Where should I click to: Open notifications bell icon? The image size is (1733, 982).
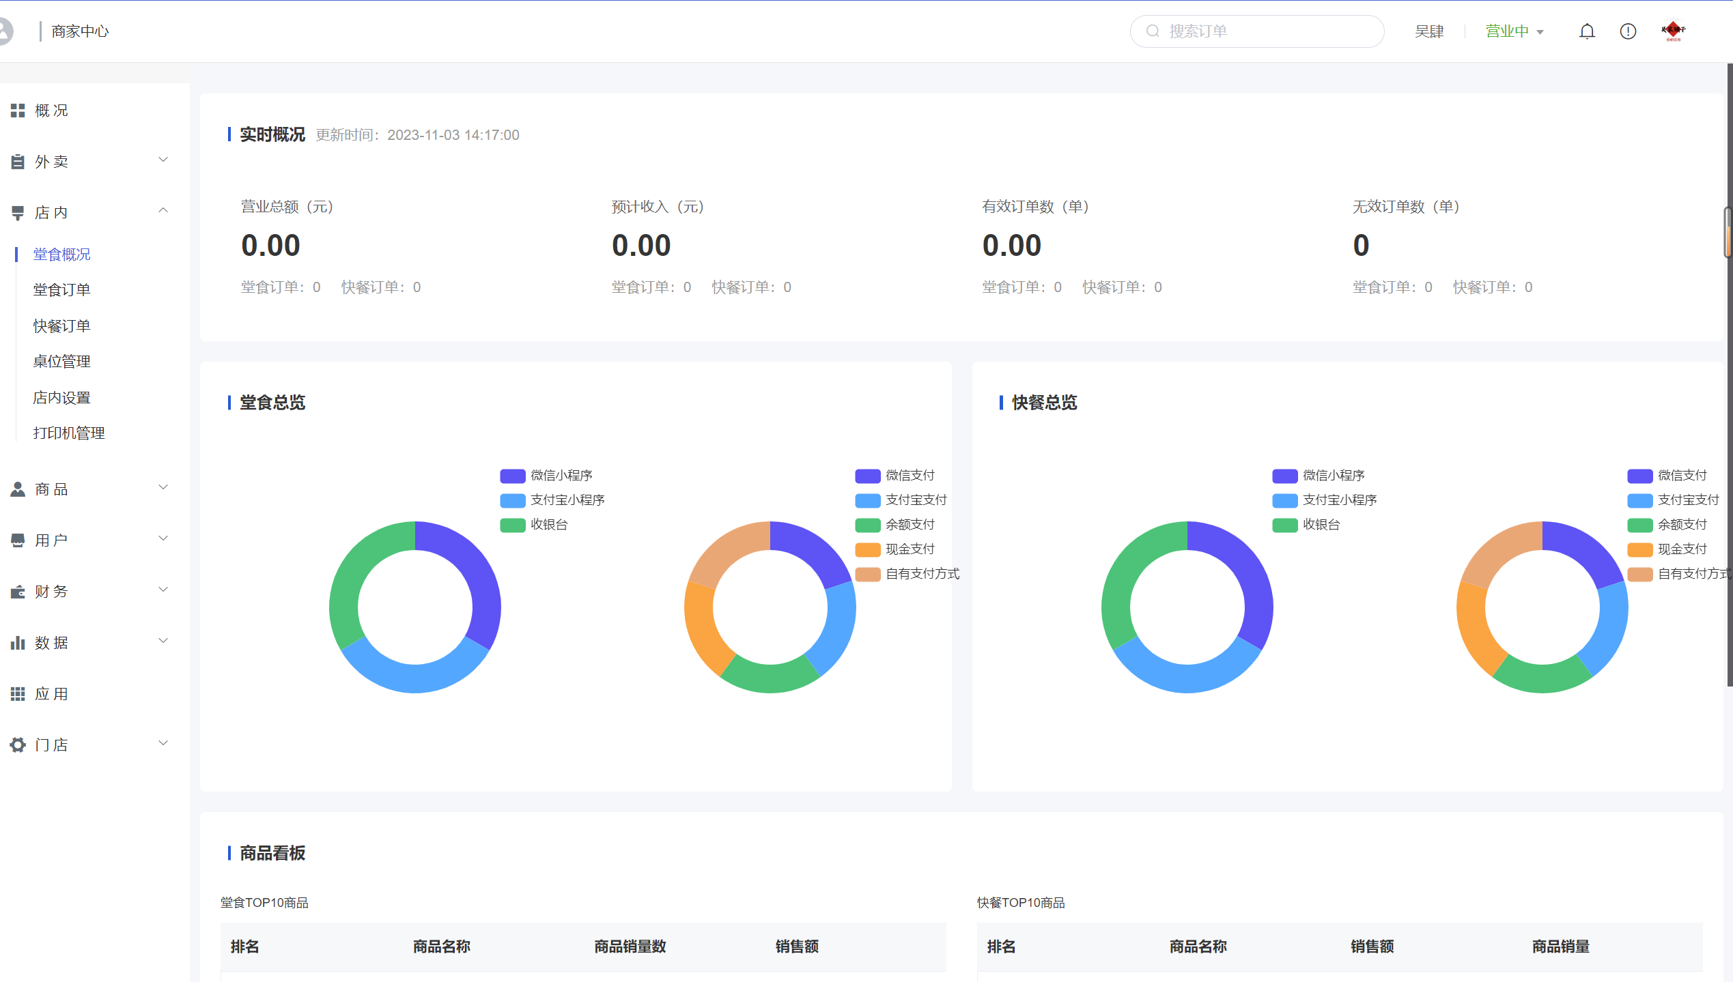pyautogui.click(x=1587, y=31)
